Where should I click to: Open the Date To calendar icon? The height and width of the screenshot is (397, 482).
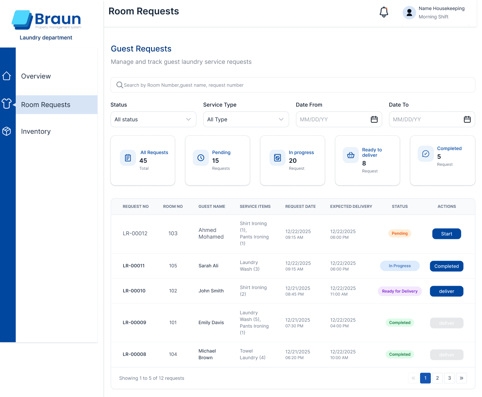(x=467, y=119)
